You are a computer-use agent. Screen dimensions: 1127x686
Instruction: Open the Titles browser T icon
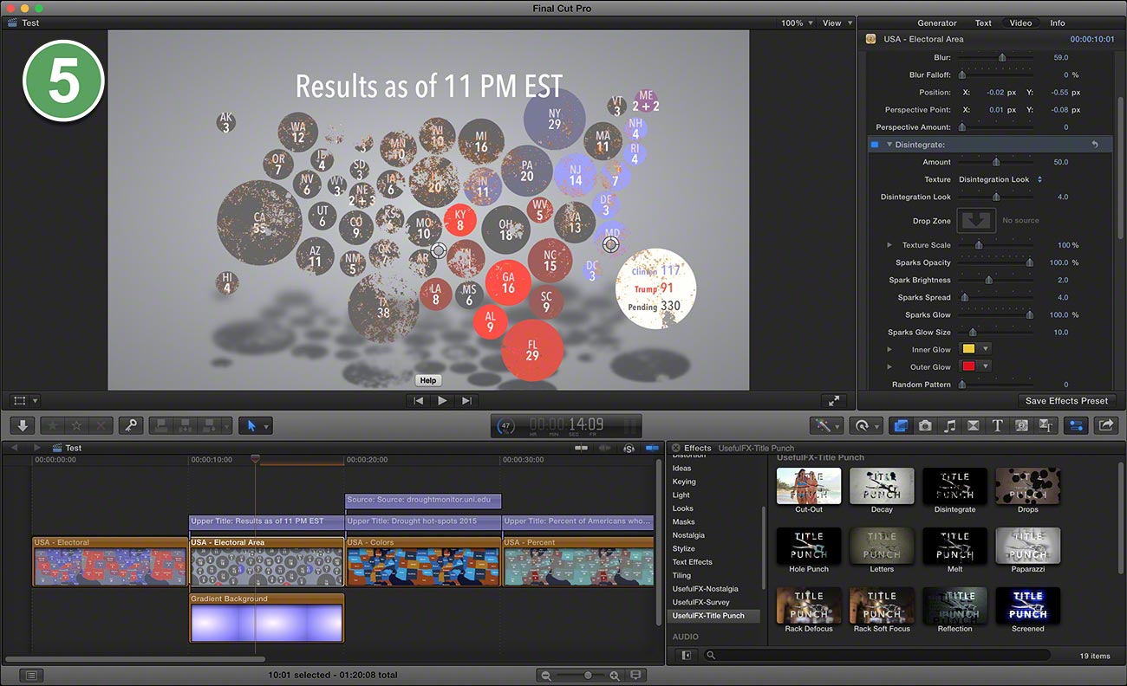(997, 425)
